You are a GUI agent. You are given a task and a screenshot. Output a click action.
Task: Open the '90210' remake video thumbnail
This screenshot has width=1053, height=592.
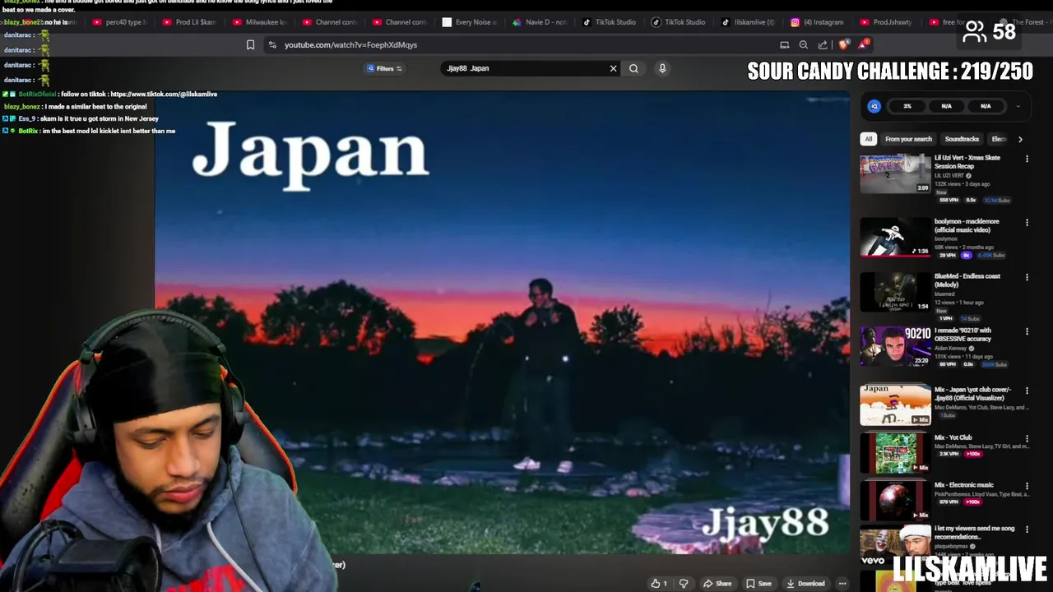[895, 346]
